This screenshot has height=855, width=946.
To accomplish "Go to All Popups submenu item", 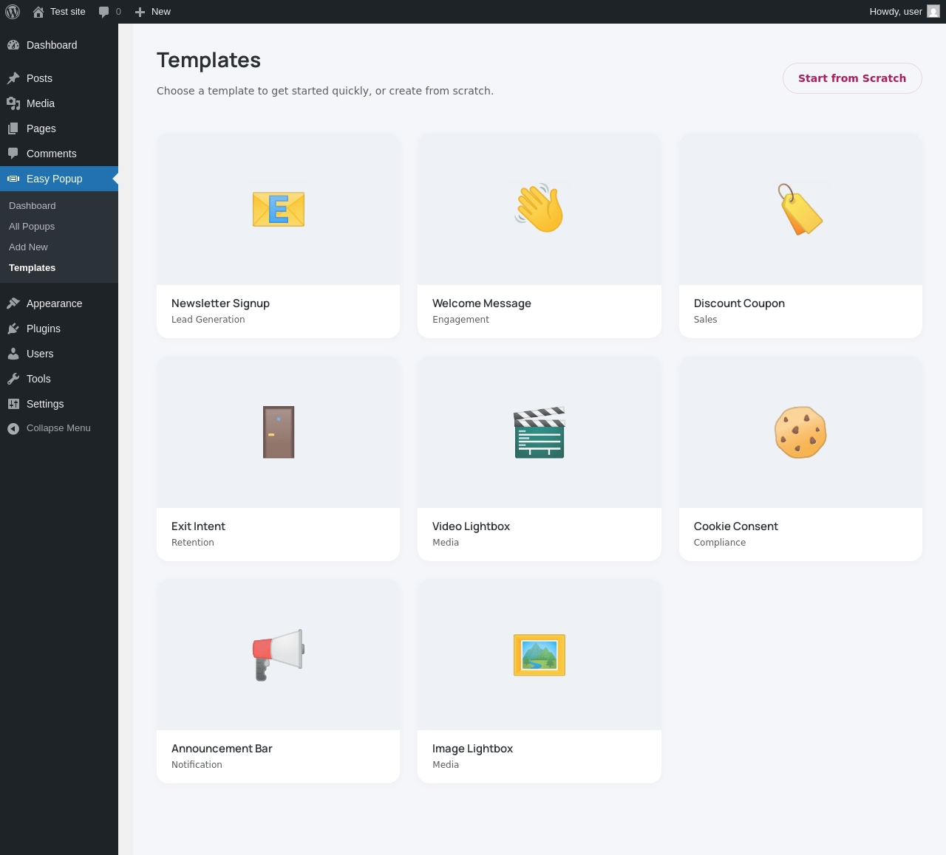I will click(32, 227).
